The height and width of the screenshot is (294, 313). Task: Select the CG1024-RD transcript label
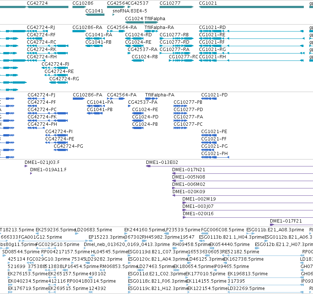(x=138, y=35)
